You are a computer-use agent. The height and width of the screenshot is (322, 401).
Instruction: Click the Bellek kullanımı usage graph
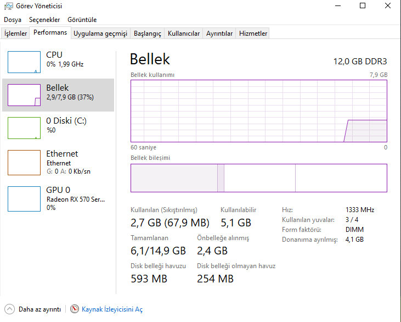pos(258,110)
